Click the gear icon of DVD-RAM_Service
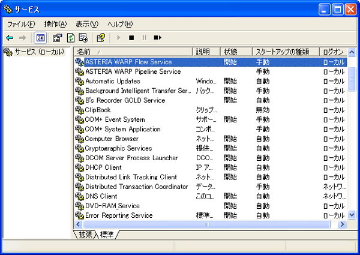This screenshot has height=255, width=360. coord(79,206)
